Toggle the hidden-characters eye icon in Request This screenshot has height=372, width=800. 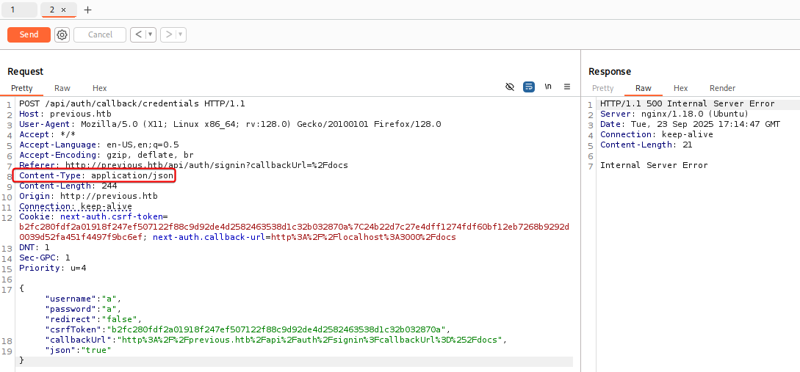[510, 87]
